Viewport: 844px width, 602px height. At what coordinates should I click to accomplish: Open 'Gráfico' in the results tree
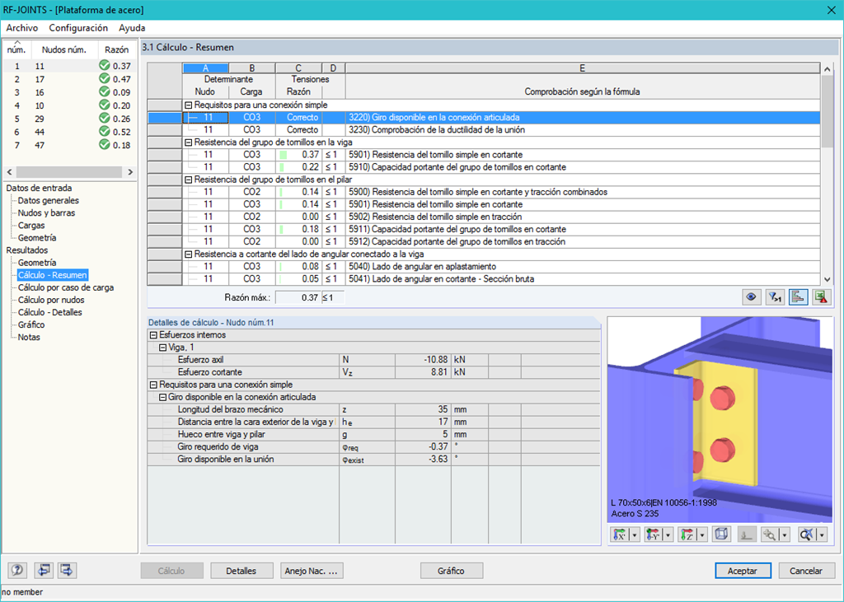coord(31,324)
